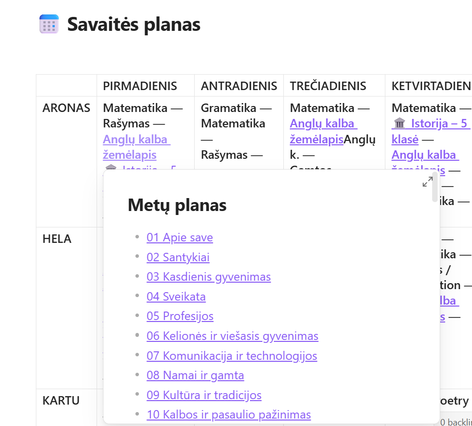Expand the Metų planas preview popup
The image size is (472, 426).
click(428, 182)
